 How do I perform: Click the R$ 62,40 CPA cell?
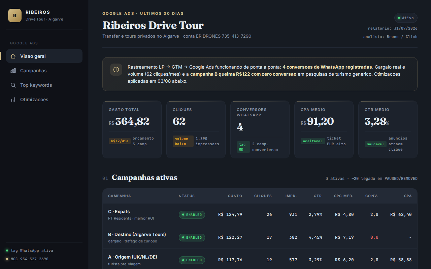(x=401, y=215)
